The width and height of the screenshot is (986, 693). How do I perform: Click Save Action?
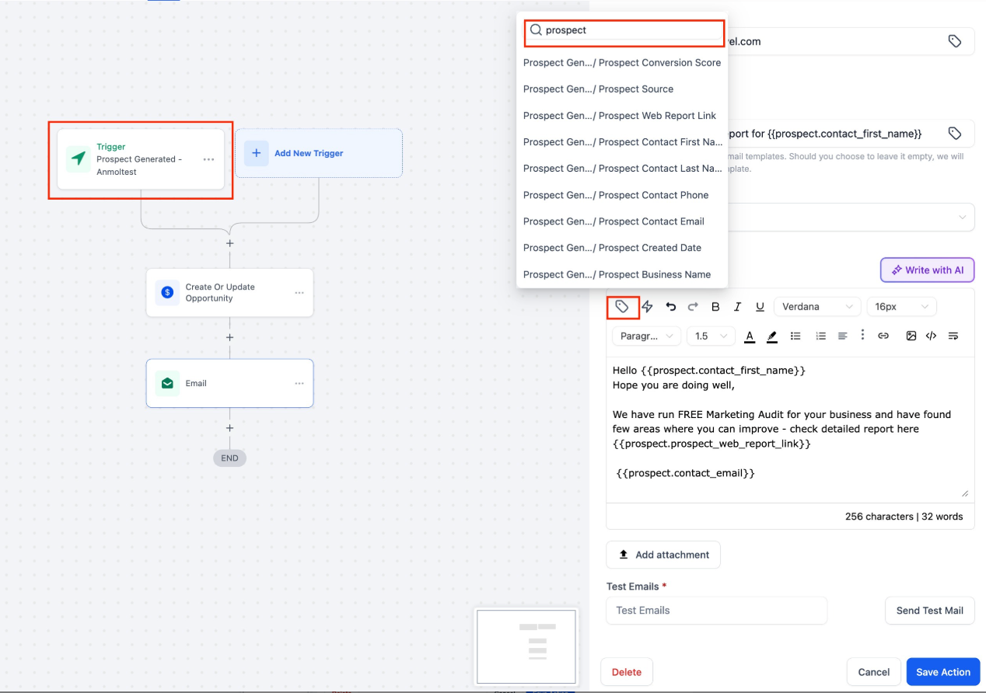click(x=943, y=672)
